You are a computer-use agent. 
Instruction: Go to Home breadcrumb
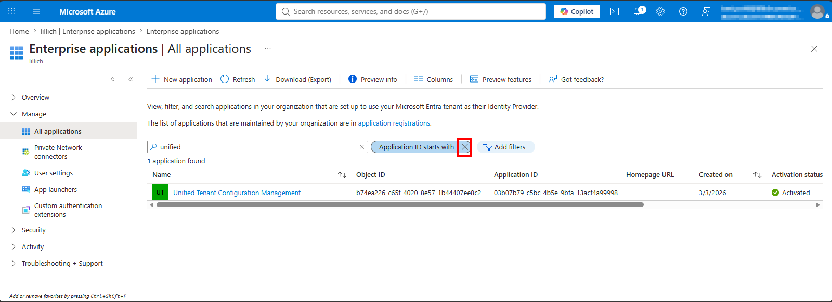pyautogui.click(x=19, y=31)
